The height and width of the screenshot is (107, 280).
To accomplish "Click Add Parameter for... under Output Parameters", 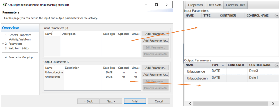I will tap(155, 74).
